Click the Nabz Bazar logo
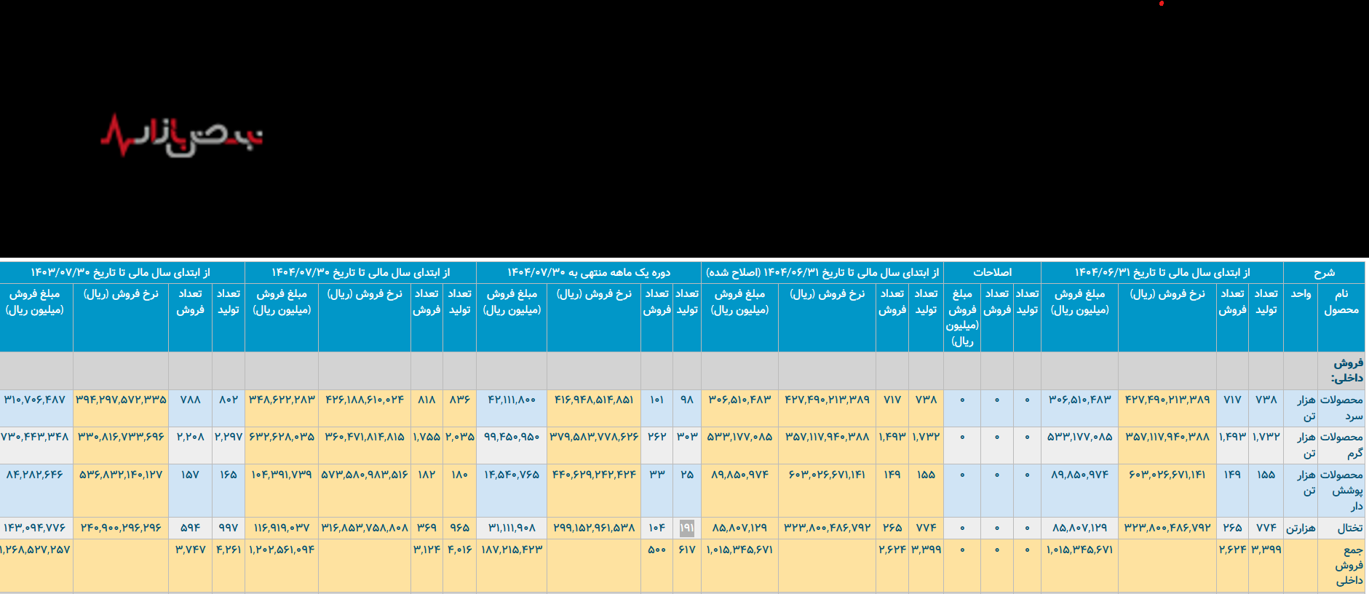1369x594 pixels. point(181,135)
